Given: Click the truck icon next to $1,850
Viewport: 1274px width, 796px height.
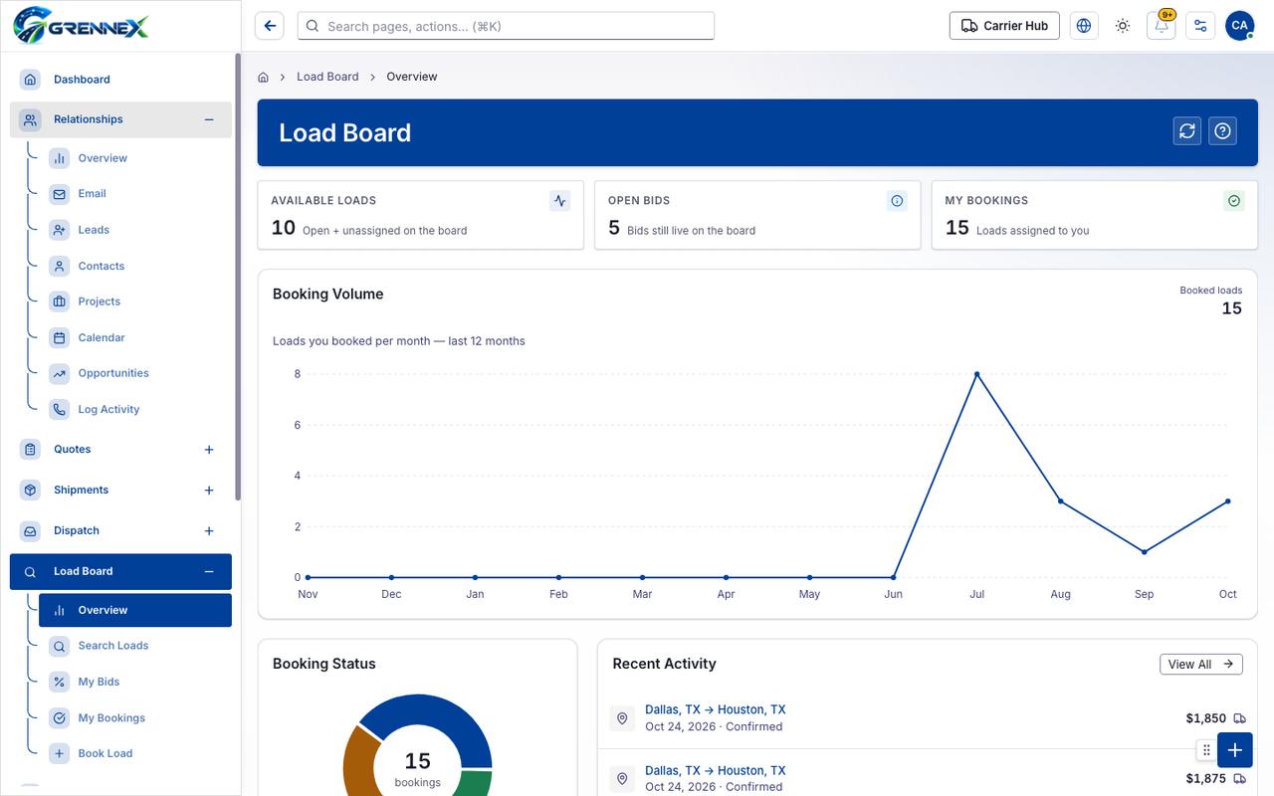Looking at the screenshot, I should 1239,718.
